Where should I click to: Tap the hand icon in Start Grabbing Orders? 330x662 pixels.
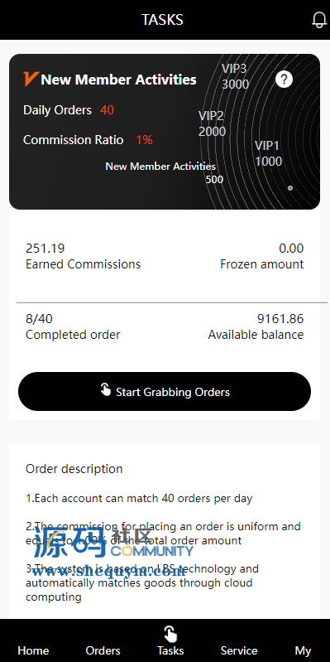[x=106, y=389]
